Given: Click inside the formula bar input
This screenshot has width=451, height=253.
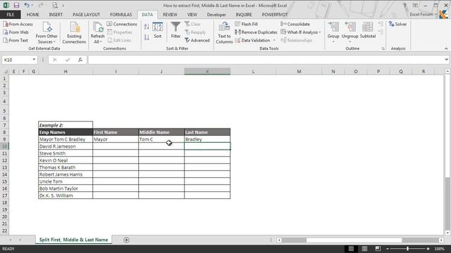Looking at the screenshot, I should coord(266,60).
